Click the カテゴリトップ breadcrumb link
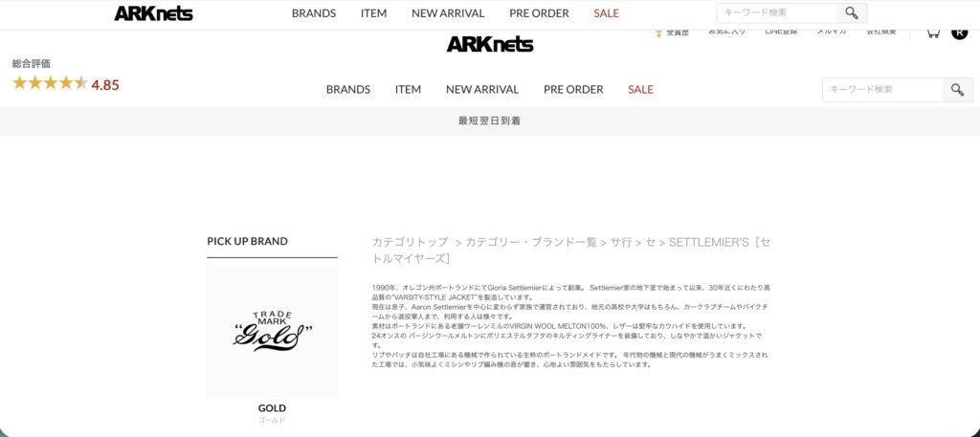Viewport: 980px width, 437px height. point(410,242)
